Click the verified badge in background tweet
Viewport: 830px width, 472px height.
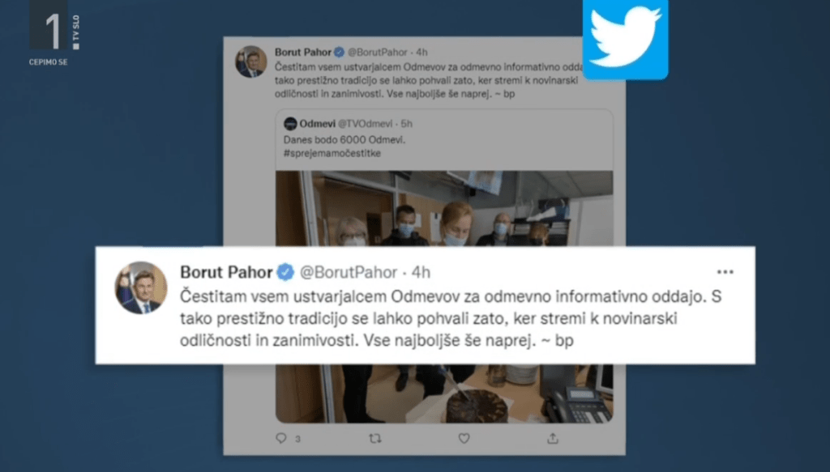click(339, 52)
